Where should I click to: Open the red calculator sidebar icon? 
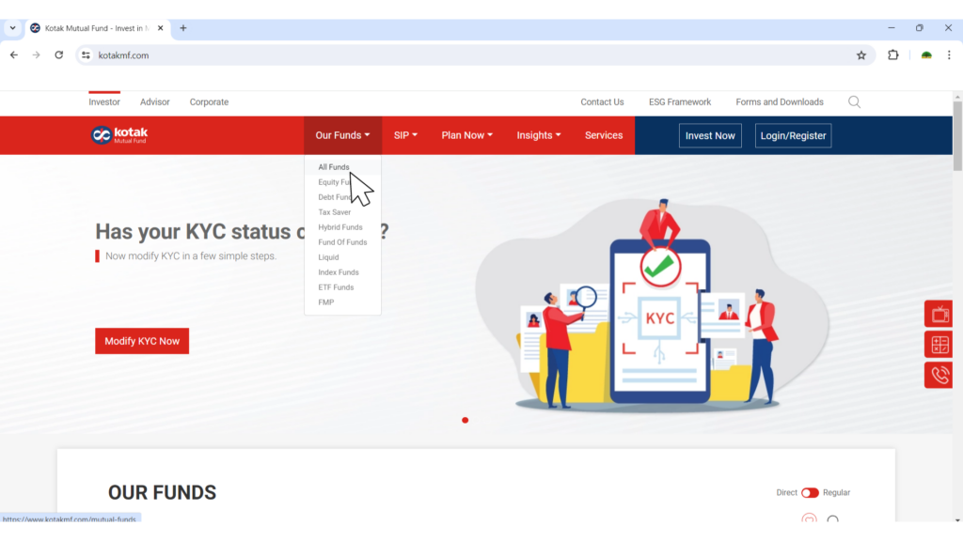click(939, 345)
